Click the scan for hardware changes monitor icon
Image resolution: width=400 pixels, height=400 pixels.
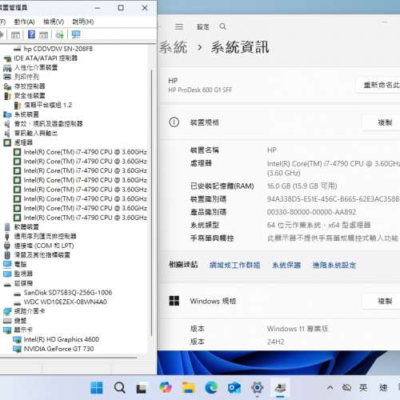pos(76,34)
